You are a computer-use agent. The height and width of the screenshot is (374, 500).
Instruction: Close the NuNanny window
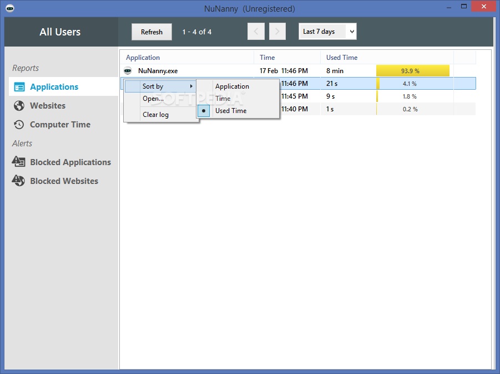point(484,6)
